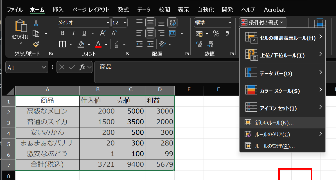Open the ファイル tab
The width and height of the screenshot is (336, 180).
tap(15, 10)
